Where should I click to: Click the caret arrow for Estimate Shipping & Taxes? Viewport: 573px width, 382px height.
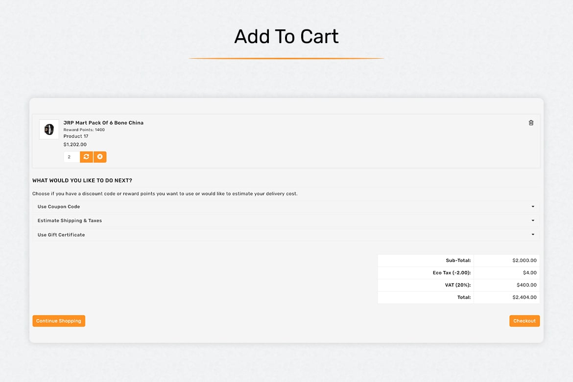coord(533,220)
